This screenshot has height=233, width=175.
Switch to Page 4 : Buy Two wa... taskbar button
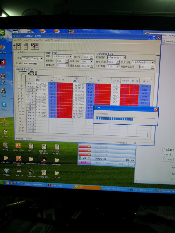click(115, 188)
